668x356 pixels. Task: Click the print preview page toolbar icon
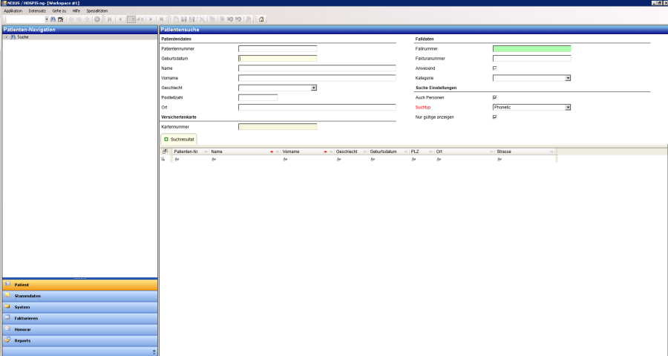(x=249, y=19)
